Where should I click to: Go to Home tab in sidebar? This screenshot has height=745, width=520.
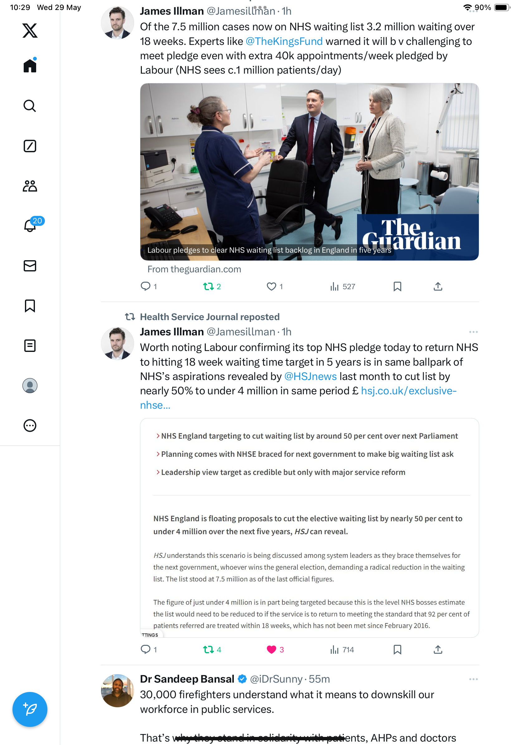pos(30,65)
